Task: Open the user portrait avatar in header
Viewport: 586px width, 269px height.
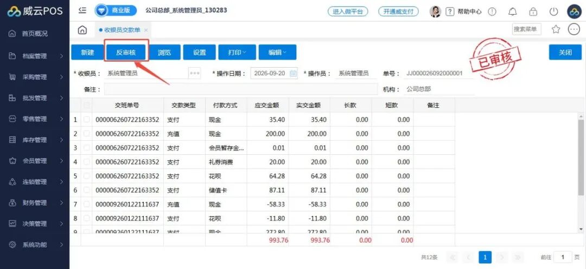Action: click(x=435, y=11)
